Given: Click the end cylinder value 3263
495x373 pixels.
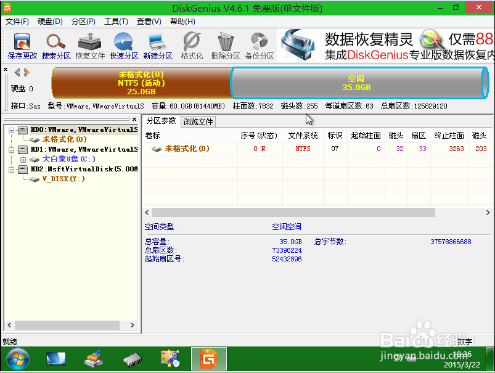Looking at the screenshot, I should click(x=457, y=149).
